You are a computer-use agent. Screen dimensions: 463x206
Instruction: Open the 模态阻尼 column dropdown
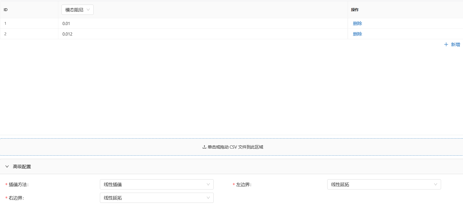click(77, 10)
